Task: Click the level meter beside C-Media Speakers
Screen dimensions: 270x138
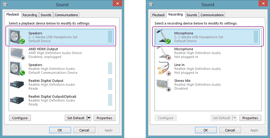Action: (110, 37)
